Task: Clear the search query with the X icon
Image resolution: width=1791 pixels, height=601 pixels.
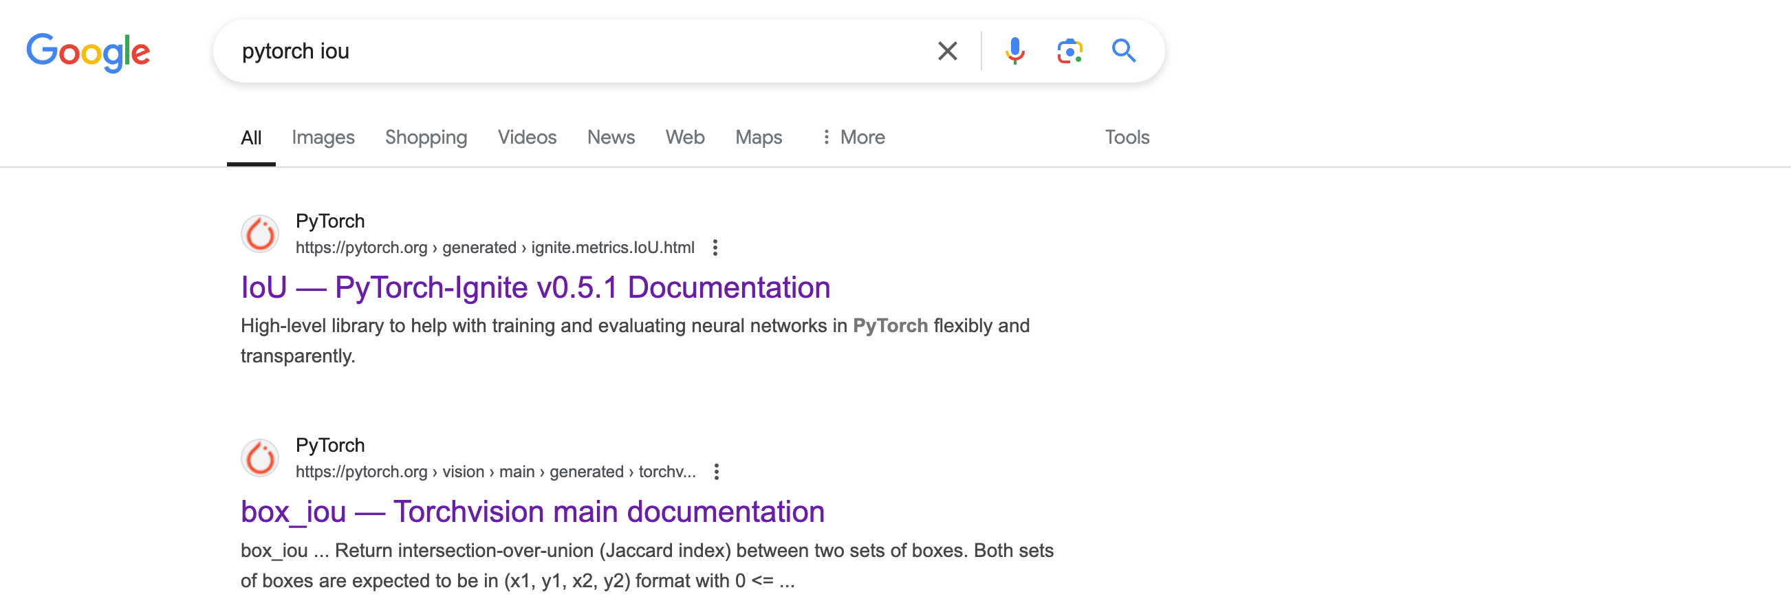Action: [x=947, y=51]
